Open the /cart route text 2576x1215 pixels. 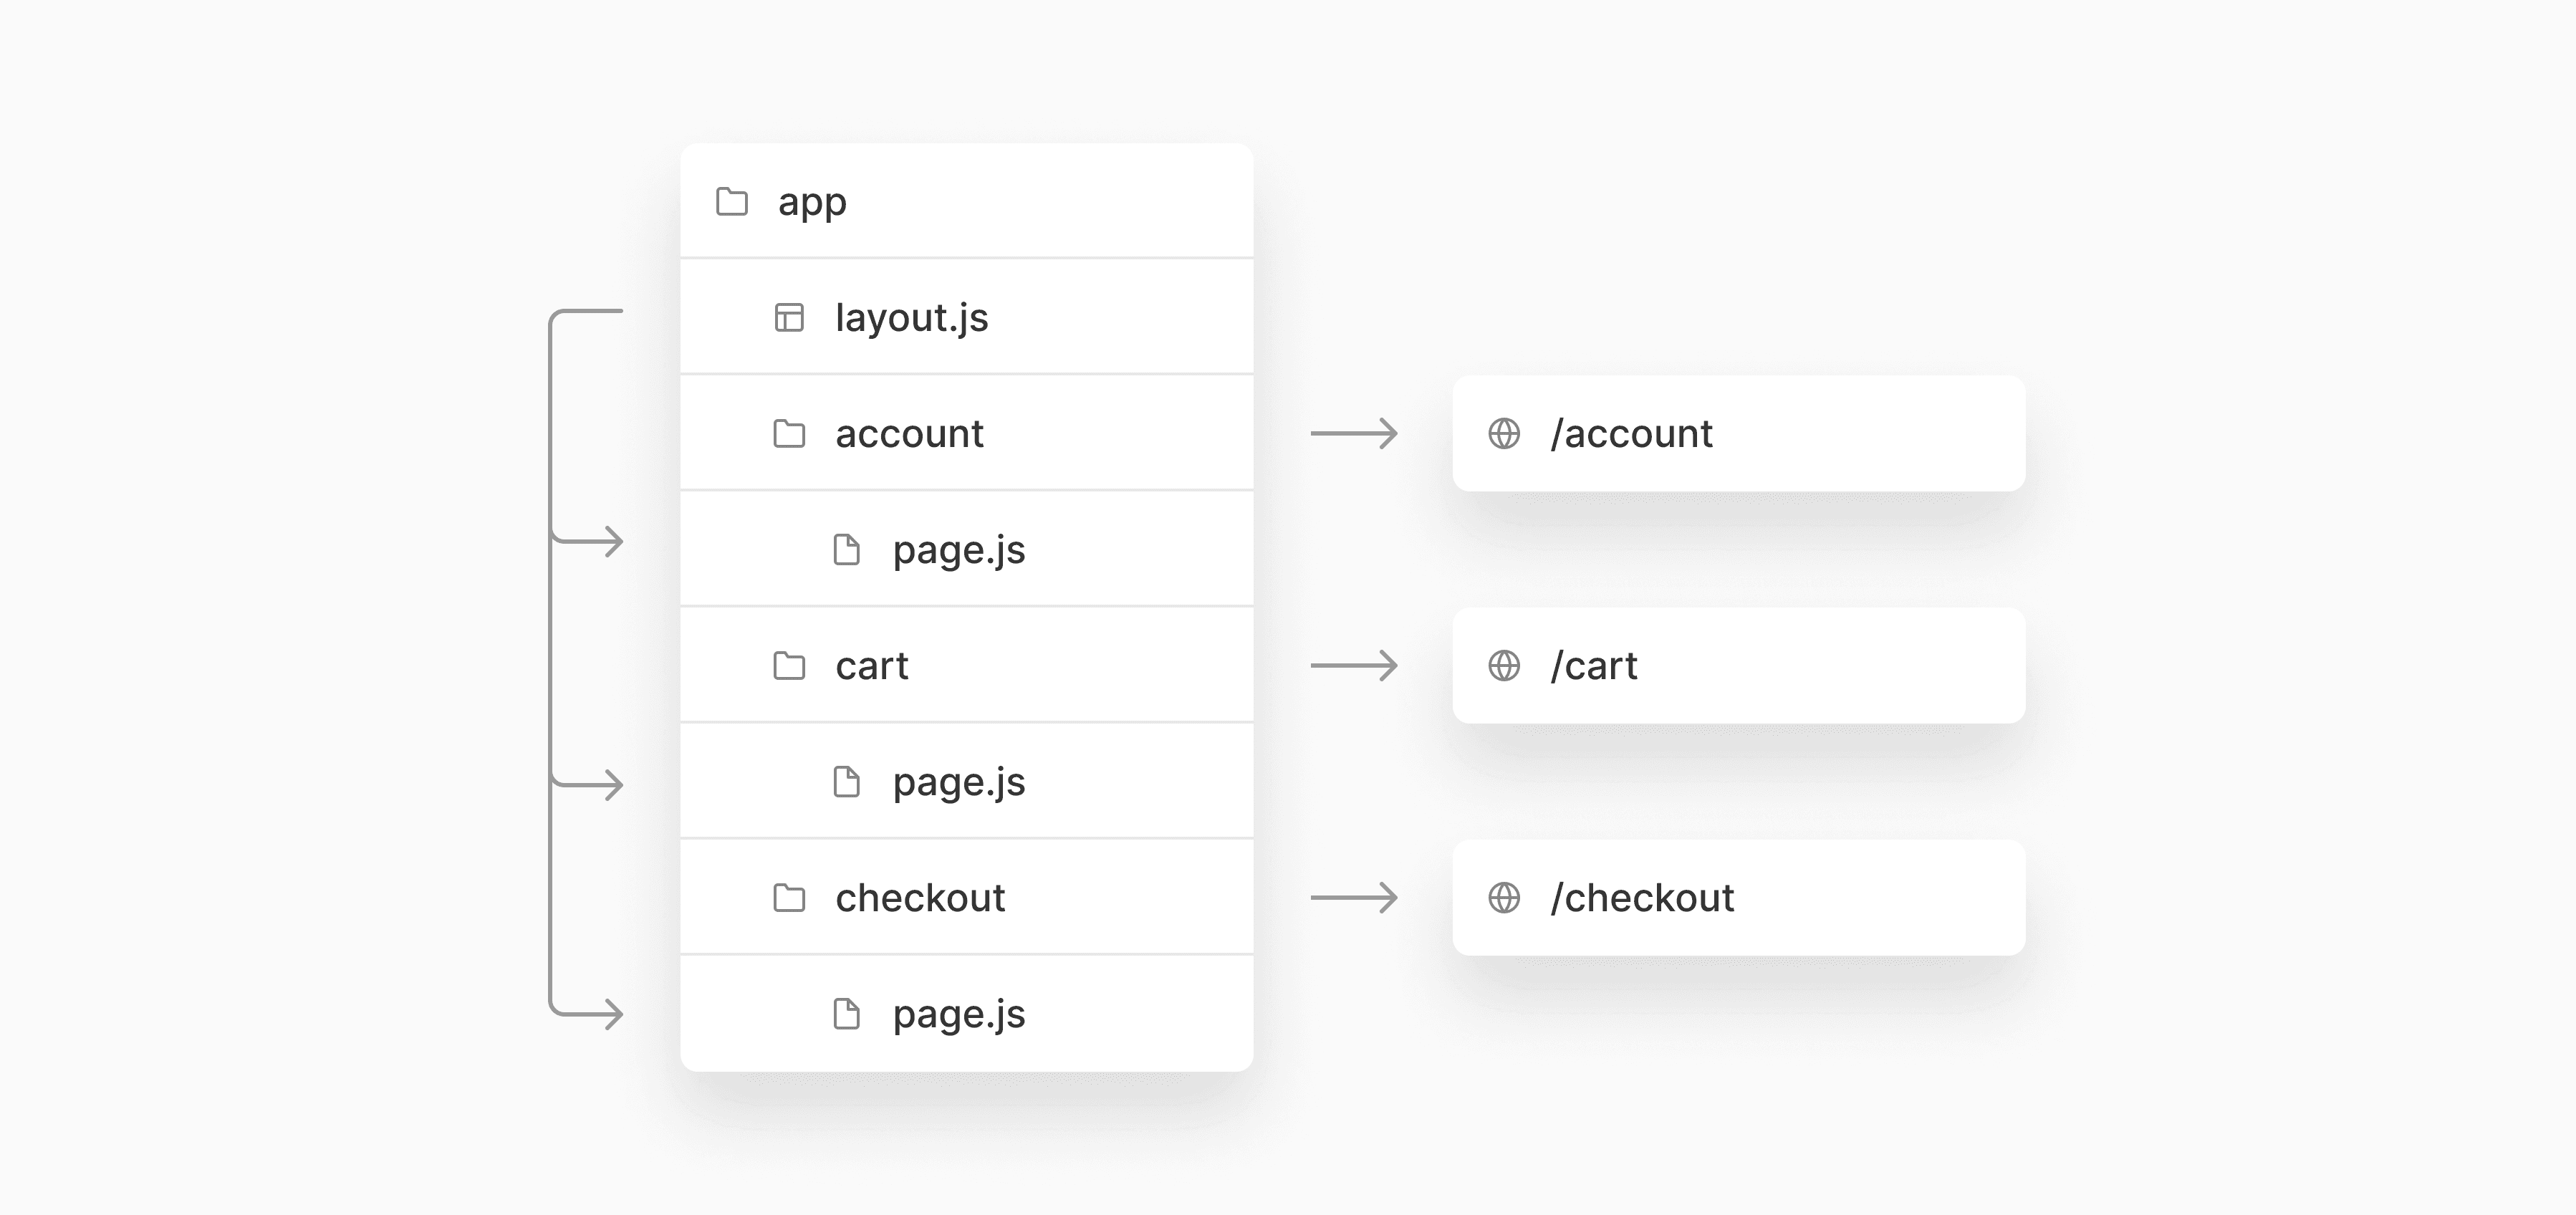pos(1594,666)
